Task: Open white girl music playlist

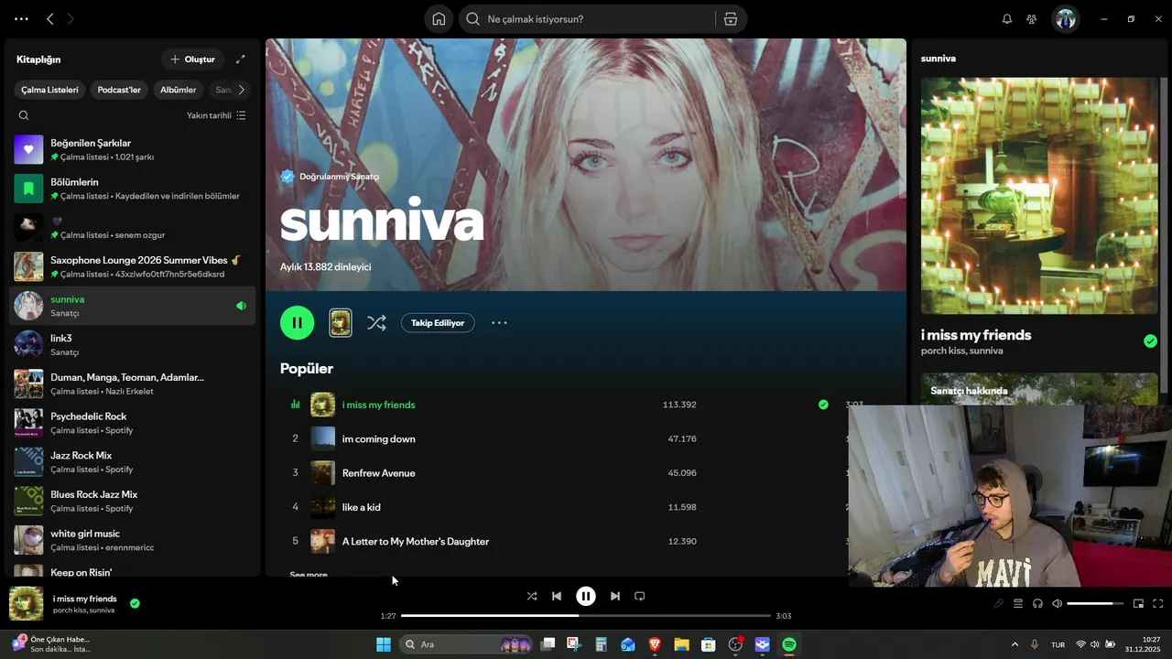Action: 133,540
